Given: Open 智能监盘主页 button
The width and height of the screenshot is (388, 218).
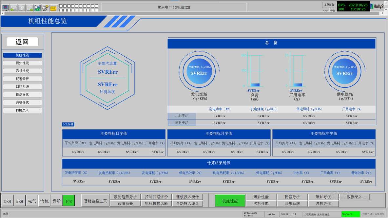Looking at the screenshot, I should (x=95, y=201).
